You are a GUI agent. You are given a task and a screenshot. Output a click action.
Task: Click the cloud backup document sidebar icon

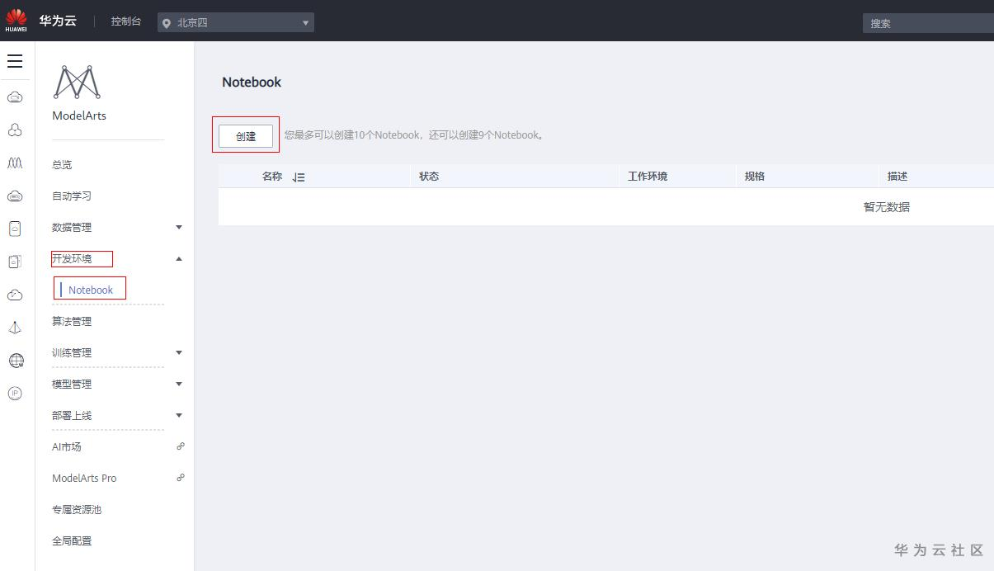tap(15, 262)
